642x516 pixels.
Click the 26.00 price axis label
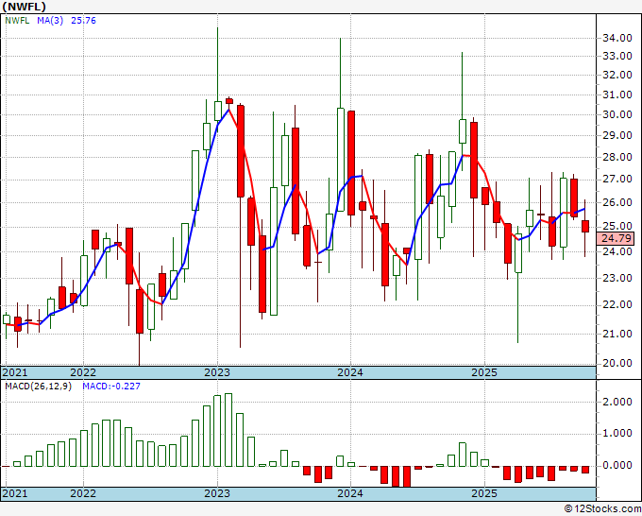click(617, 202)
